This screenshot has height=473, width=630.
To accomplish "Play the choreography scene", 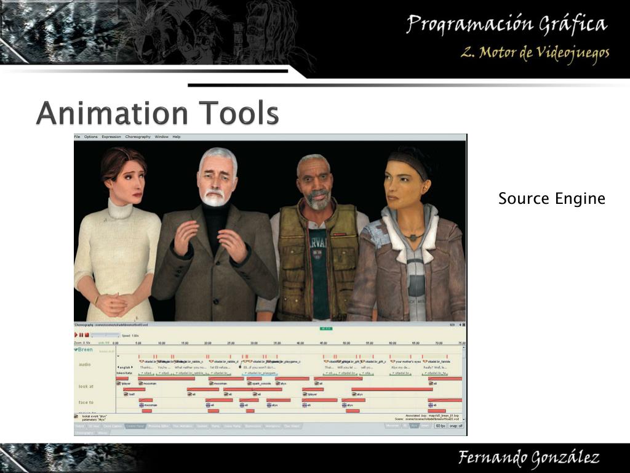I will pyautogui.click(x=76, y=334).
